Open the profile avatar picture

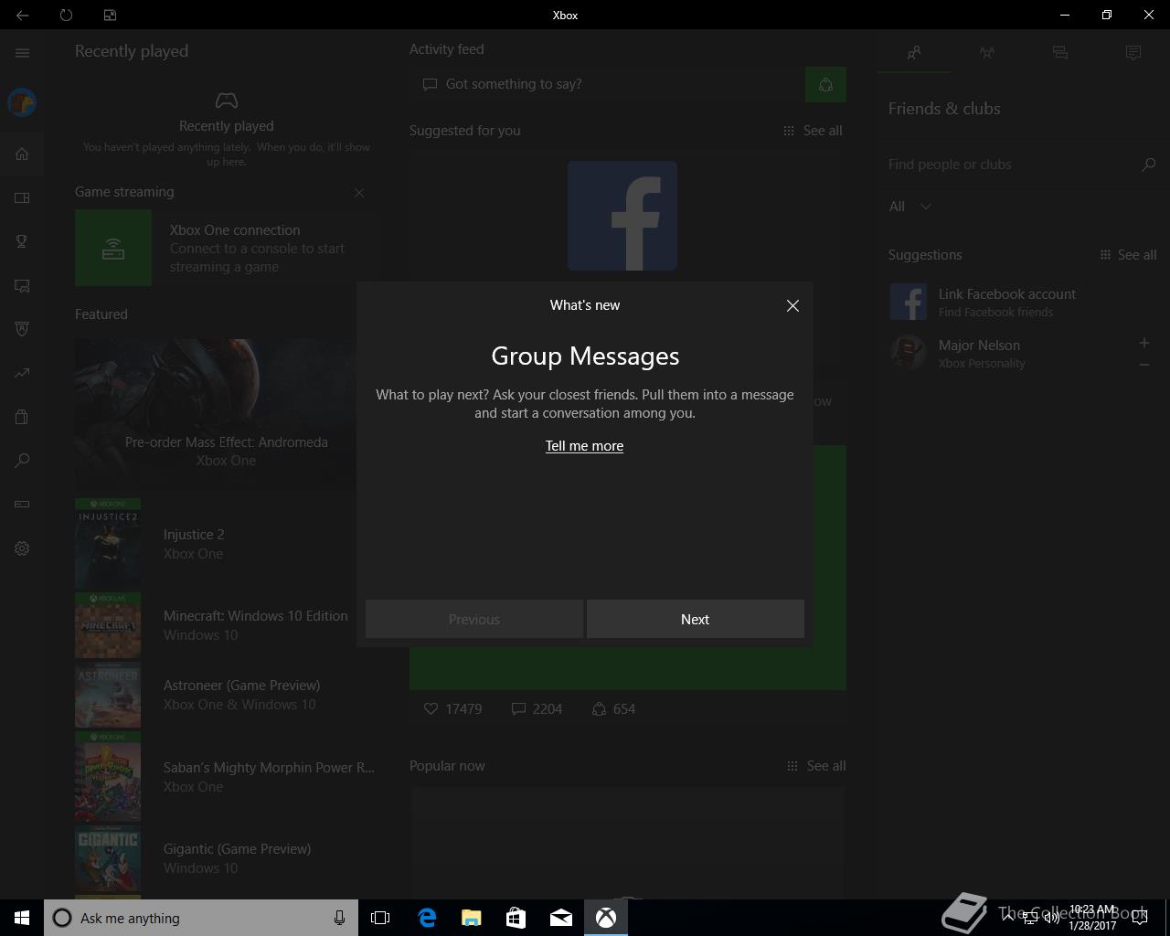click(22, 102)
